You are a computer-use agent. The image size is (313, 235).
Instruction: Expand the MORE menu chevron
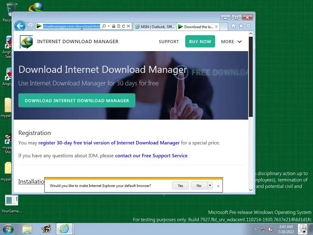pyautogui.click(x=240, y=42)
